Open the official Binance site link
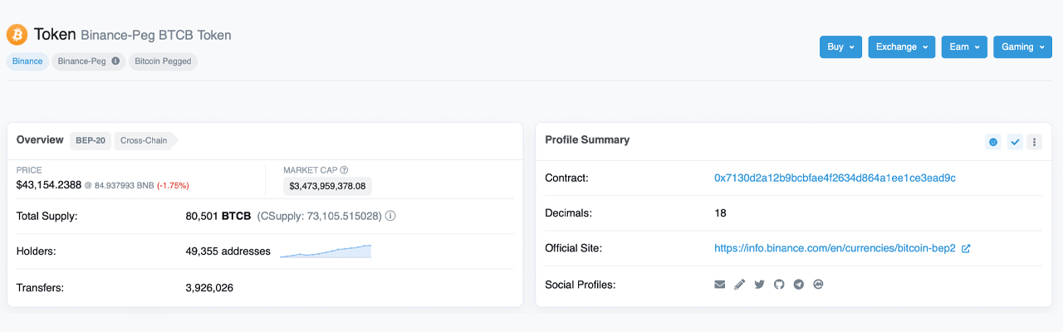This screenshot has height=332, width=1063. [x=835, y=248]
